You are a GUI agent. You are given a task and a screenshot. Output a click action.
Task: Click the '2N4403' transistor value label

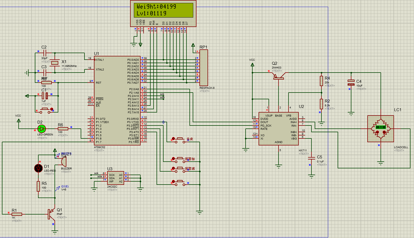[x=277, y=68]
